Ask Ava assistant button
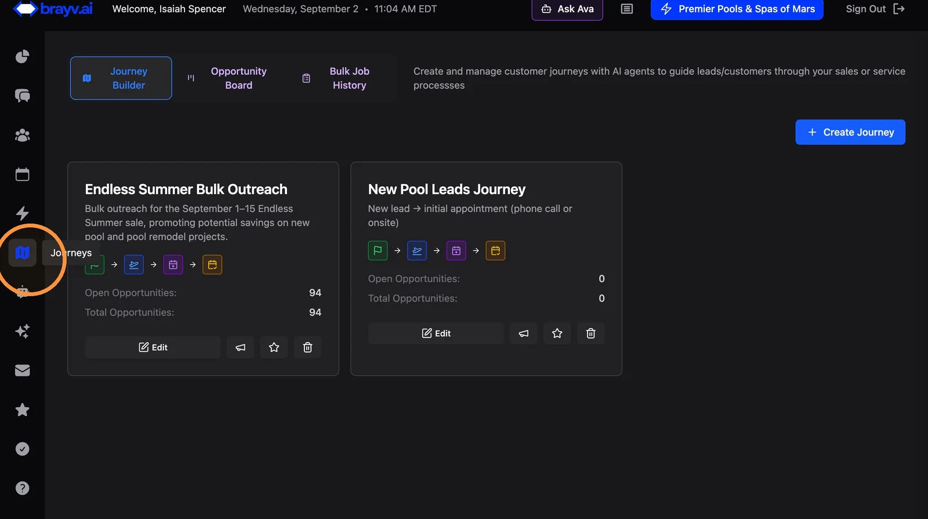Screen dimensions: 928x519 567,9
